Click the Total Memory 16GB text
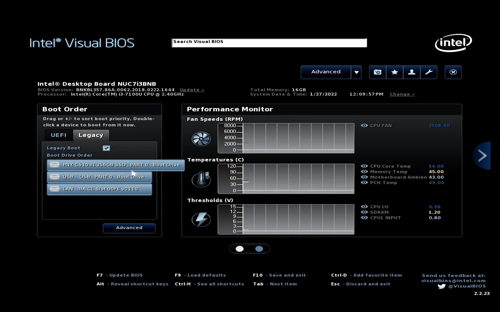500x312 pixels. click(x=278, y=90)
